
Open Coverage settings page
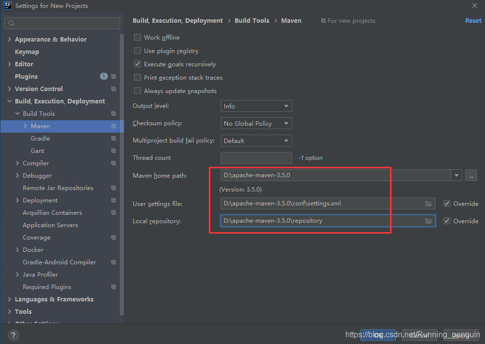click(x=37, y=237)
